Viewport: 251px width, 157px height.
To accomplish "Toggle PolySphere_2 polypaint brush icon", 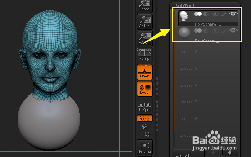I will [x=224, y=14].
